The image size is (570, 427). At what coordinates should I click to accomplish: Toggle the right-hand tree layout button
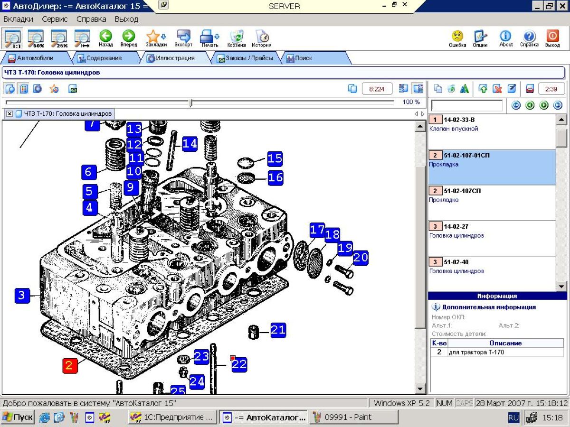tap(418, 89)
